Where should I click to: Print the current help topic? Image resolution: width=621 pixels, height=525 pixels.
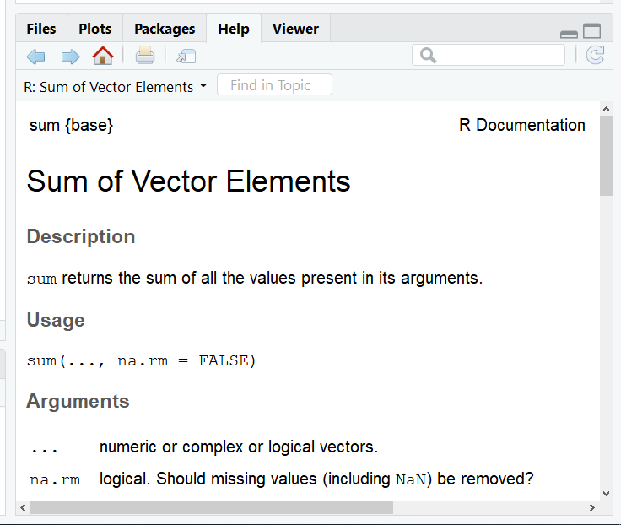pos(145,56)
